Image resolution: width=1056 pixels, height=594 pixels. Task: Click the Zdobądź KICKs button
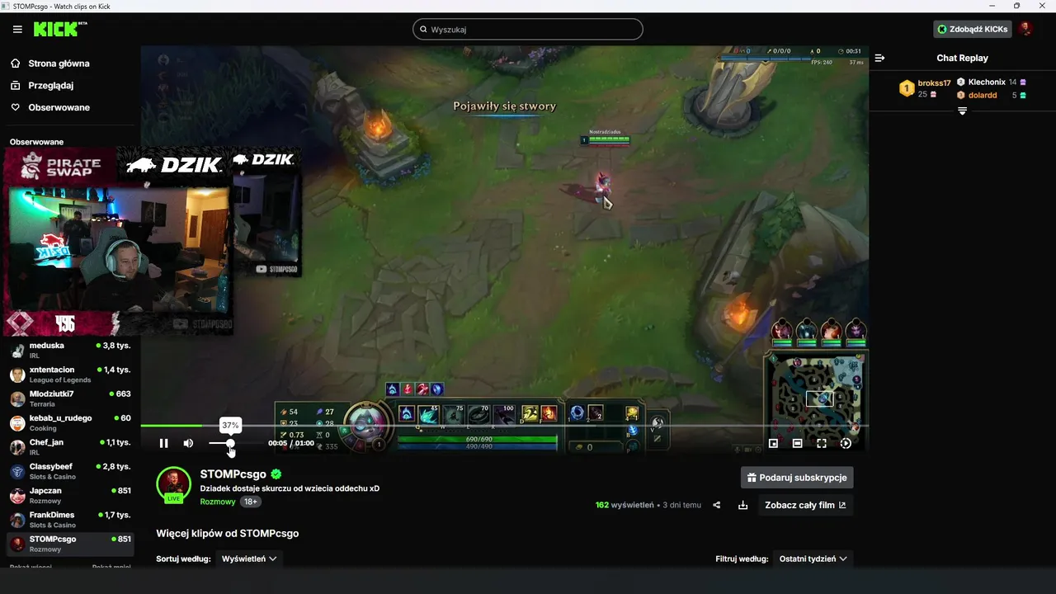973,29
